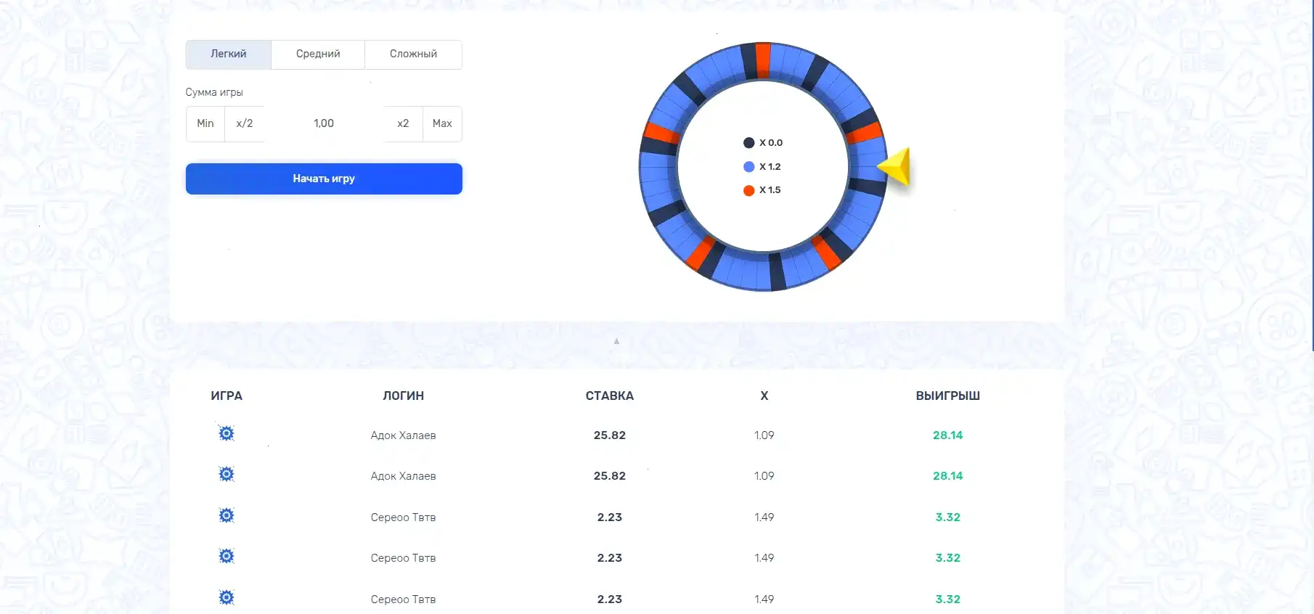Viewport: 1314px width, 614px height.
Task: Click the dark X 0.0 legend dot
Action: click(749, 143)
